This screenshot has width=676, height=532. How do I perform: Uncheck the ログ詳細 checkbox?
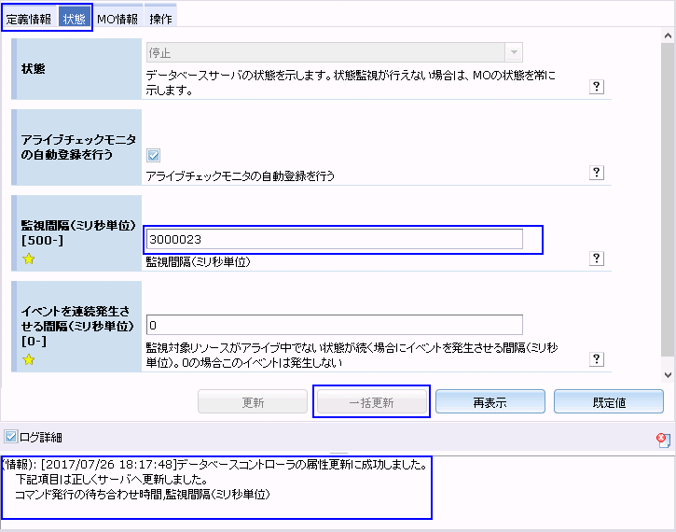[x=10, y=437]
